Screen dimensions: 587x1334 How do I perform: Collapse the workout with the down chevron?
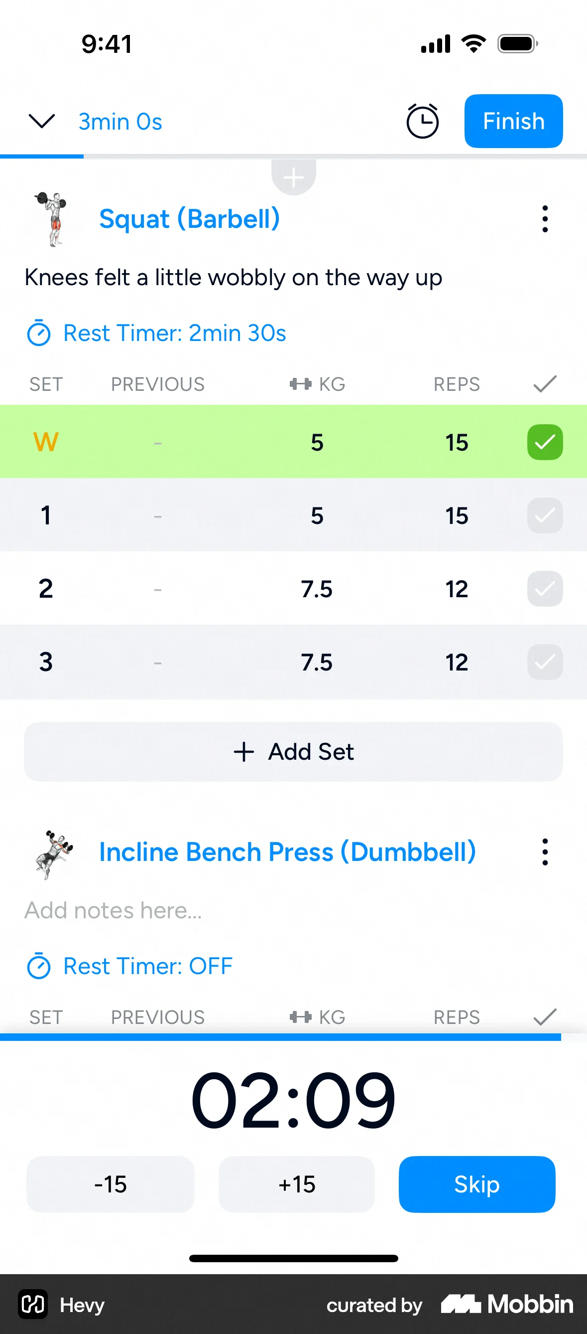pos(41,121)
